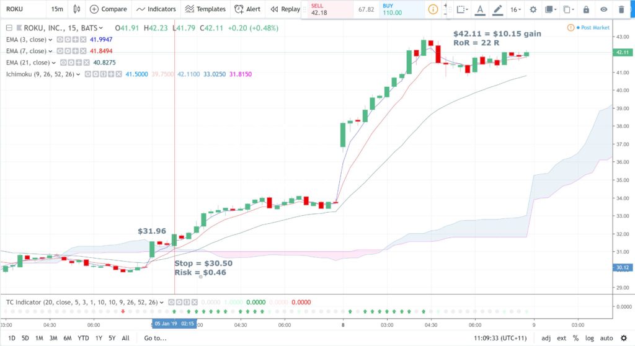
Task: Click the orange info icon in toolbar
Action: [433, 9]
